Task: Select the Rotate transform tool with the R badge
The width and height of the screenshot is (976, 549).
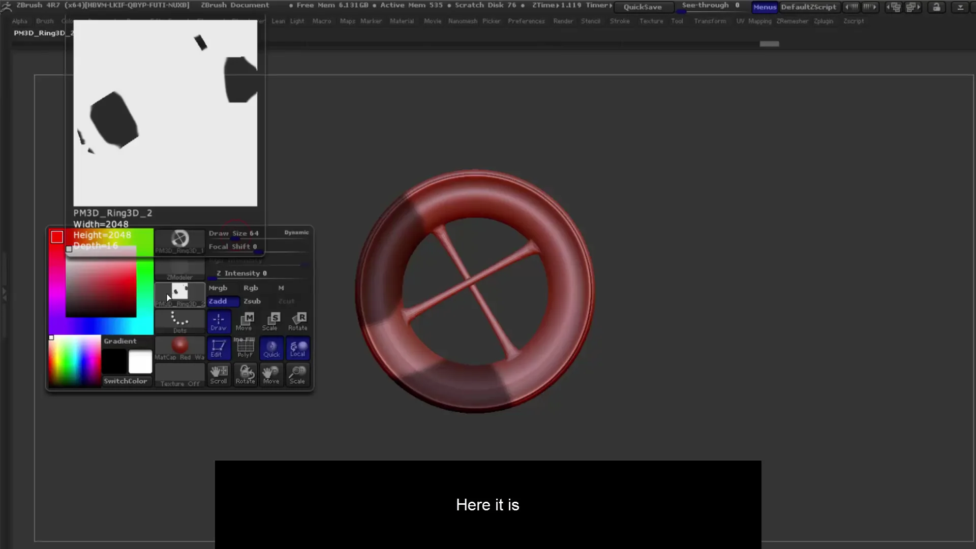Action: click(x=298, y=322)
